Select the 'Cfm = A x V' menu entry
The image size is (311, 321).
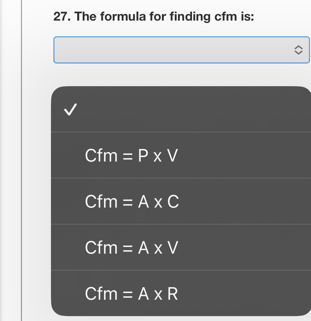pyautogui.click(x=131, y=247)
